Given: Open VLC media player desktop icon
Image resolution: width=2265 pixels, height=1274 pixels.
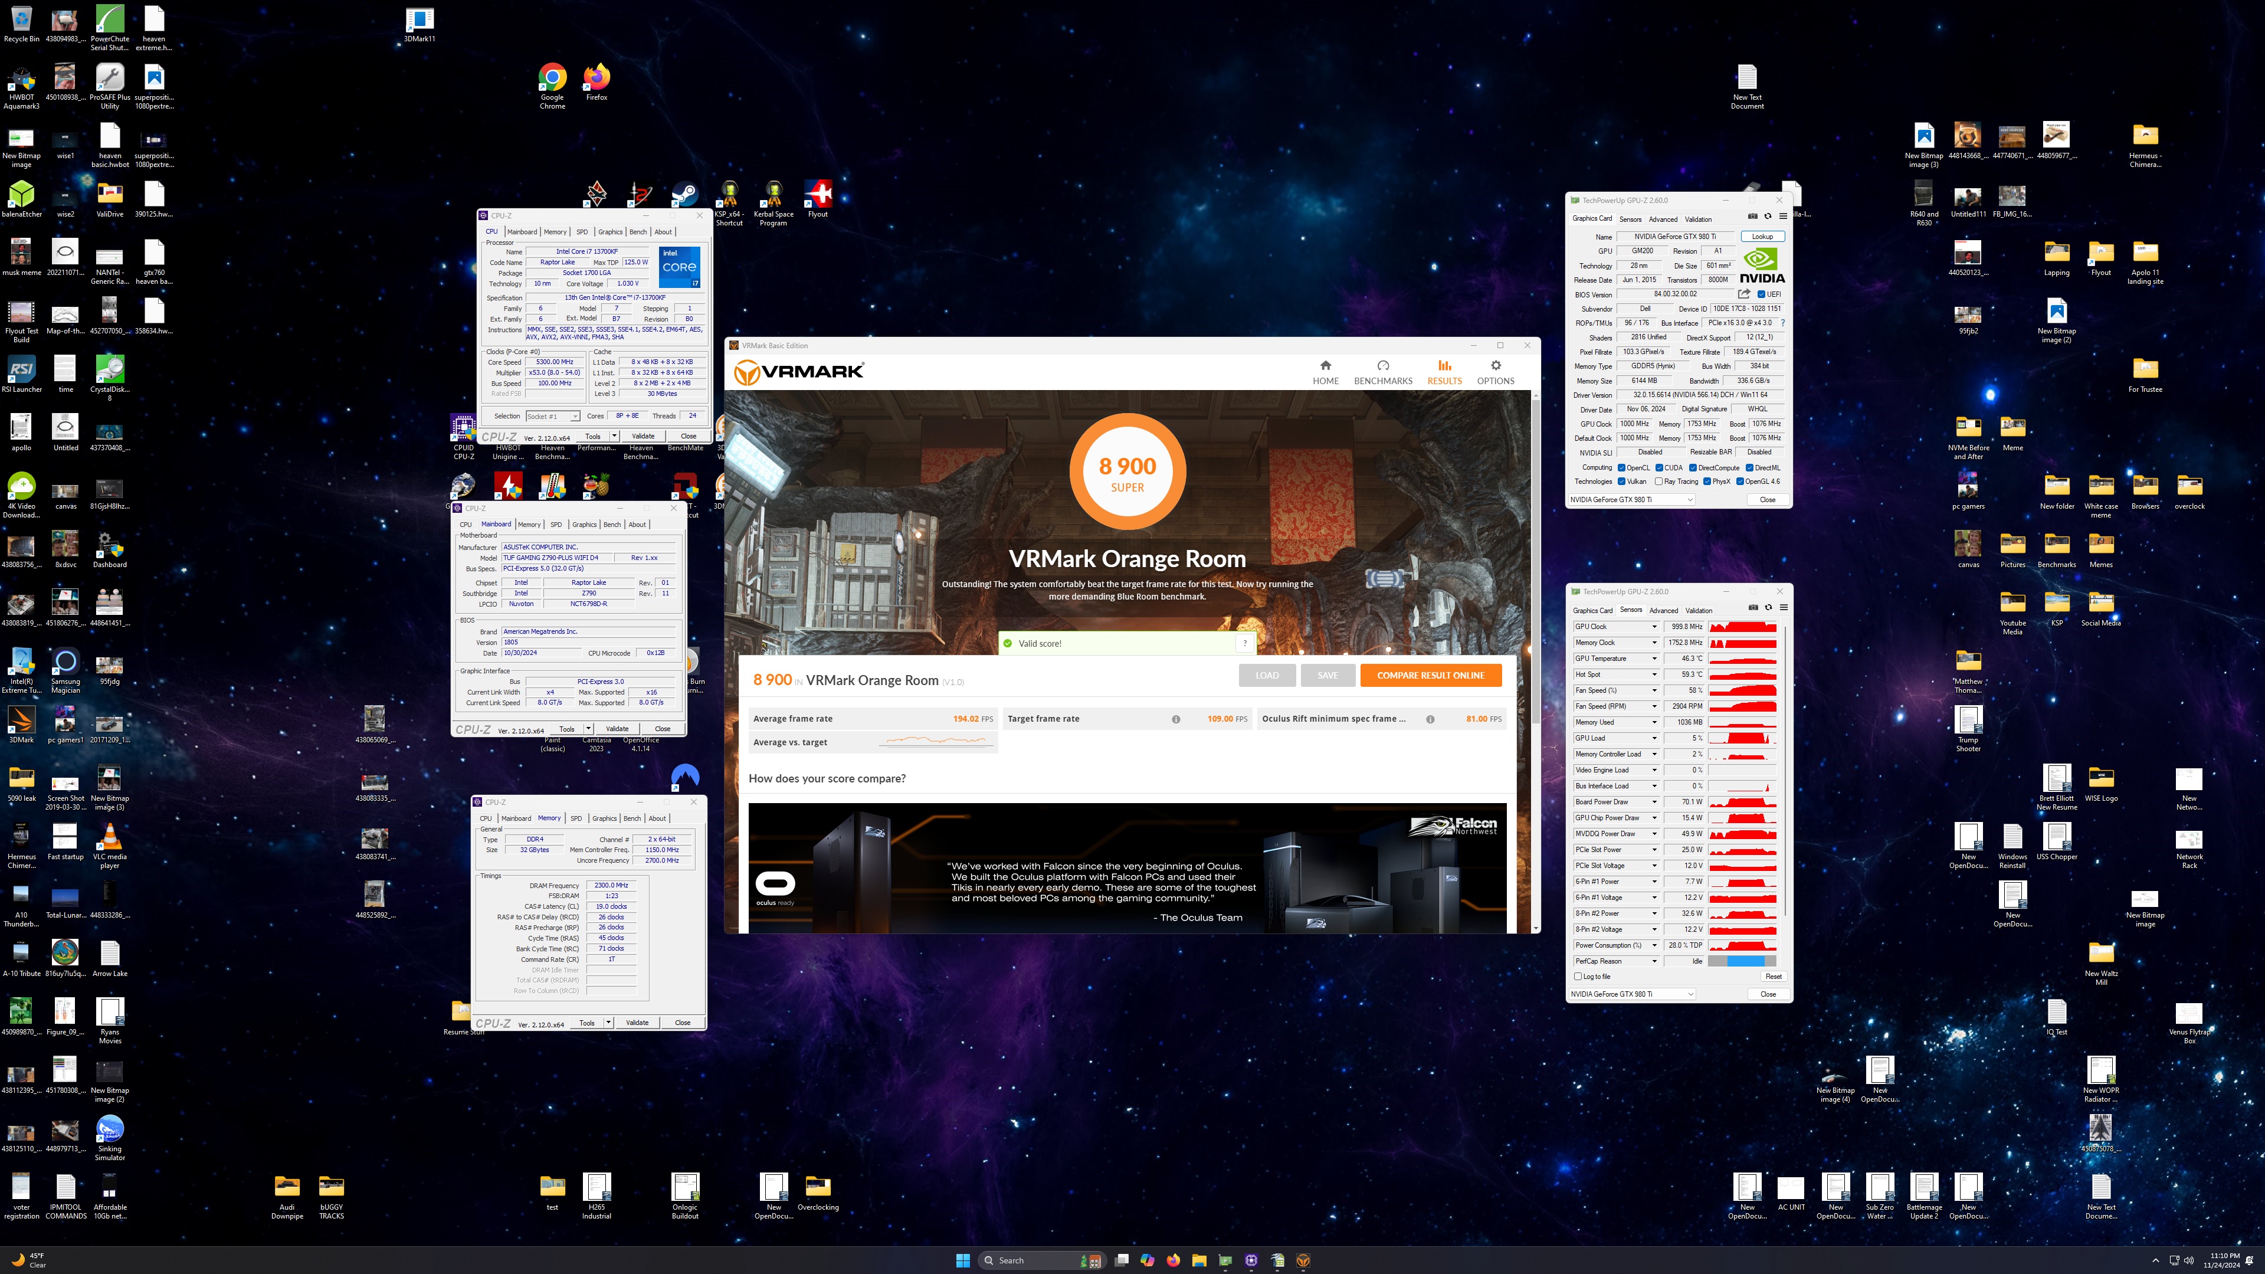Looking at the screenshot, I should tap(110, 846).
